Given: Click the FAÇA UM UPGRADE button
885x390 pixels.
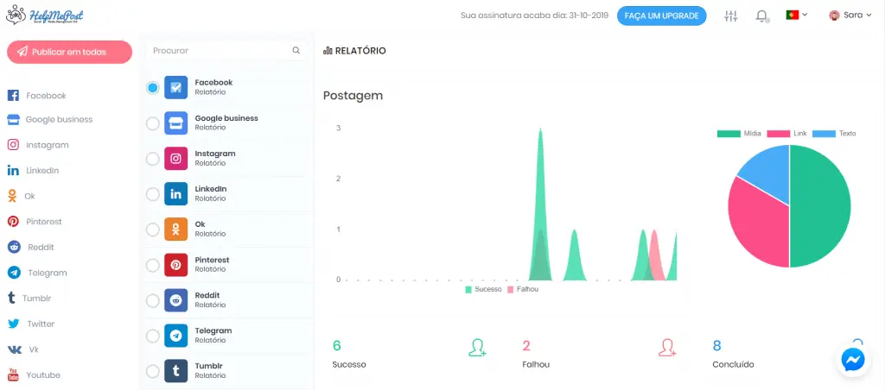Looking at the screenshot, I should click(x=661, y=16).
